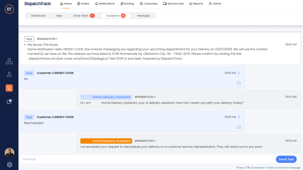This screenshot has height=170, width=303.
Task: Click the Text tag on the 'No' message
Action: [29, 73]
